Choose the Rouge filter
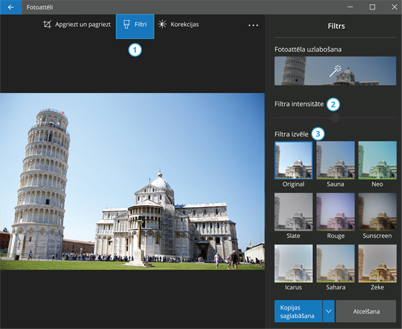 click(x=335, y=212)
